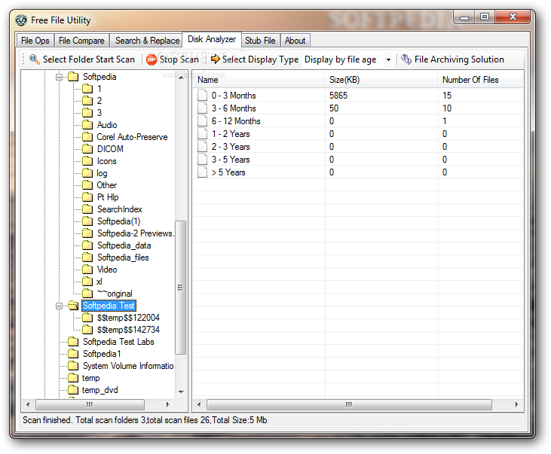This screenshot has width=551, height=454.
Task: Sort by the Size(KB) column header
Action: click(x=381, y=80)
